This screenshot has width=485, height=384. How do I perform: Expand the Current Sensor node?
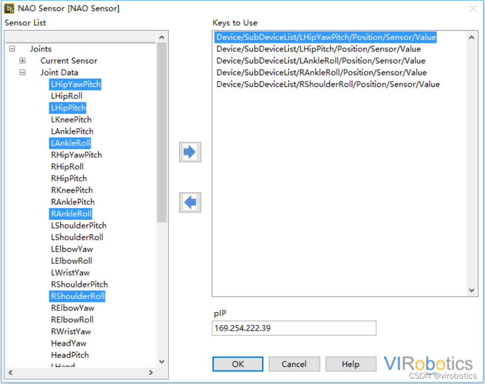[x=22, y=61]
